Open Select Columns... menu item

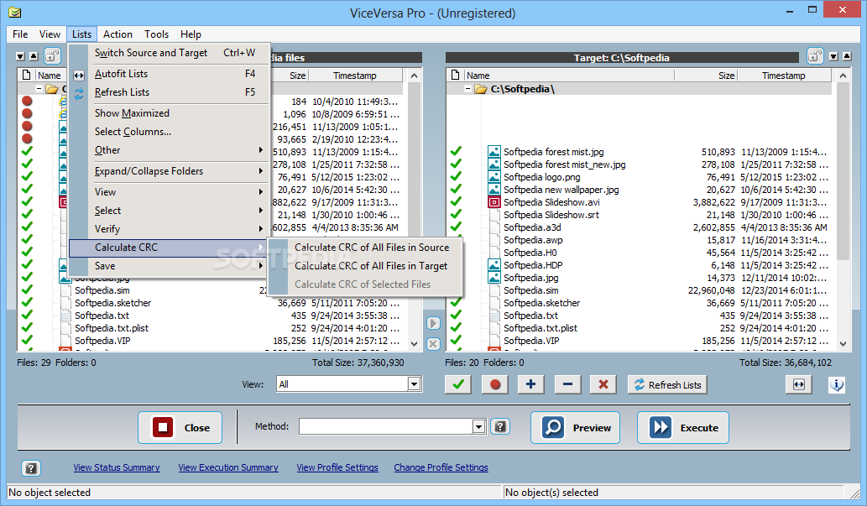point(170,132)
